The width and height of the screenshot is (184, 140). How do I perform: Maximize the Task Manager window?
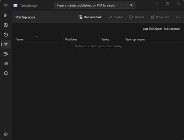(x=167, y=4)
